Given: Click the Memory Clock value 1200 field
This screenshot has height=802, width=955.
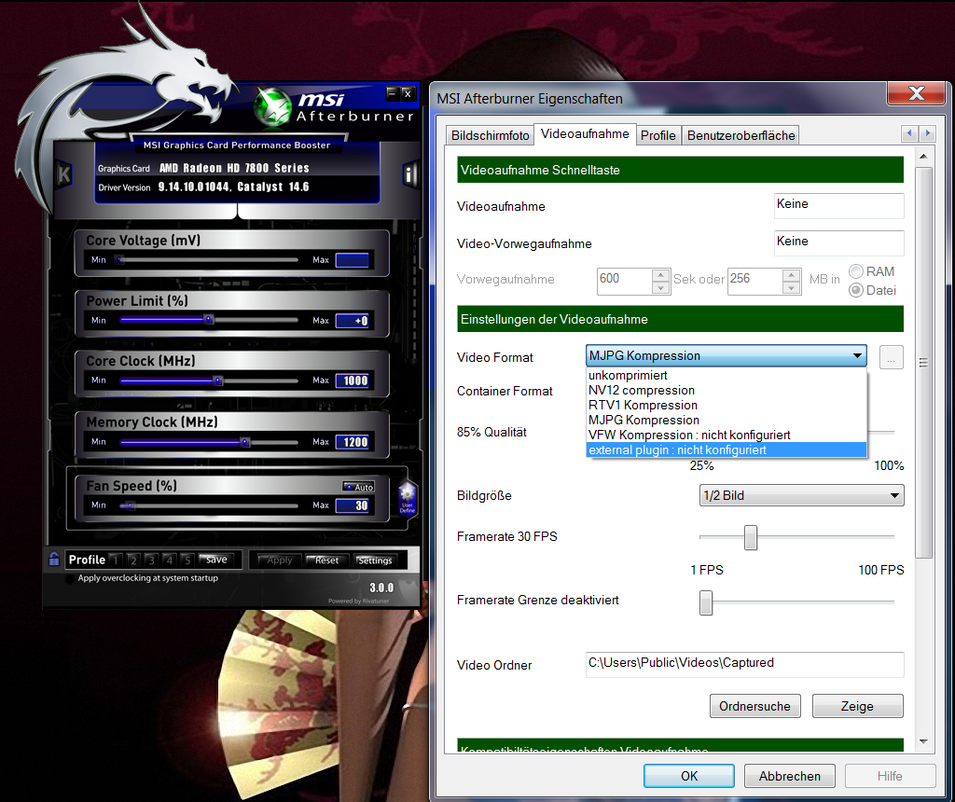Looking at the screenshot, I should (353, 442).
